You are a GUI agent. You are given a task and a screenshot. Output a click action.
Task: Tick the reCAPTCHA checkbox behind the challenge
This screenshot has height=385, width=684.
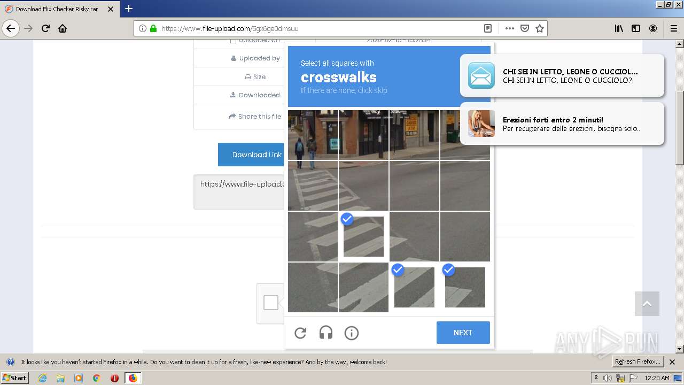click(271, 303)
